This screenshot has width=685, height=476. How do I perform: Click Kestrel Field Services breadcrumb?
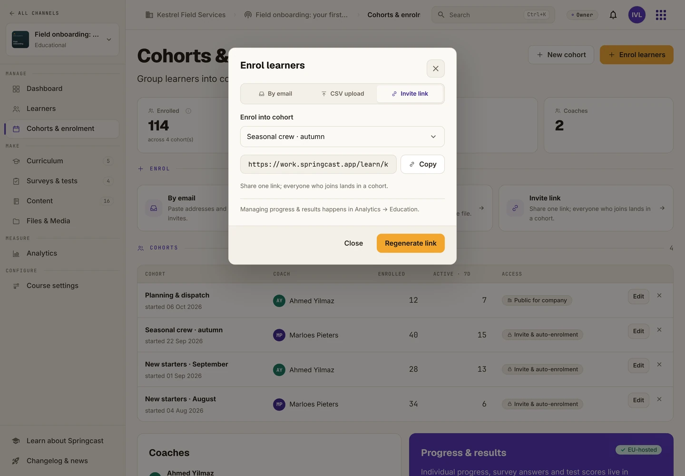pyautogui.click(x=185, y=15)
